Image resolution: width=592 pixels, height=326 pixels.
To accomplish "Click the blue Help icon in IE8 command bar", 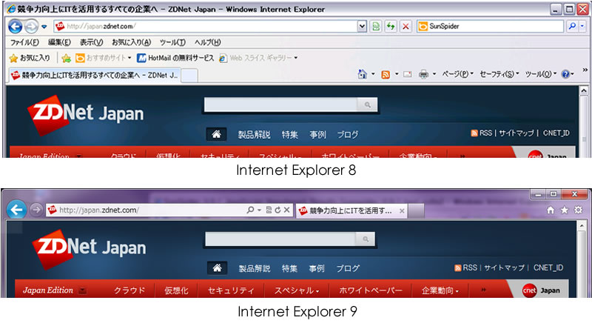I will pyautogui.click(x=565, y=74).
